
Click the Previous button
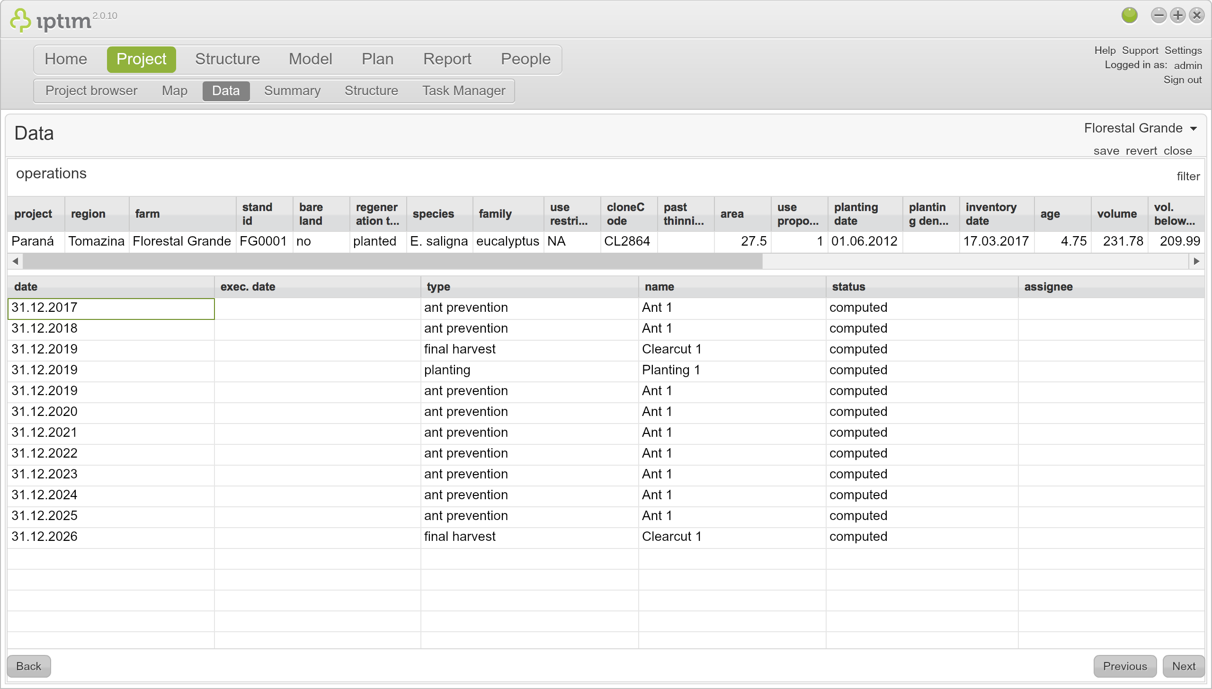pos(1125,666)
